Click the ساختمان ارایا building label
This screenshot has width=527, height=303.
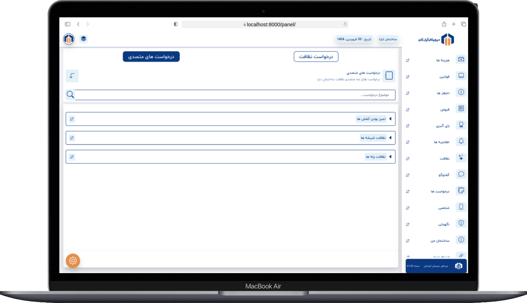[388, 39]
